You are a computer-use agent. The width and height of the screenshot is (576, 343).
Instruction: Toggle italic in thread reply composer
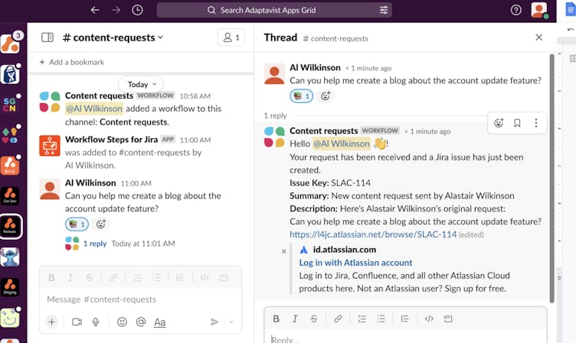[x=295, y=319]
